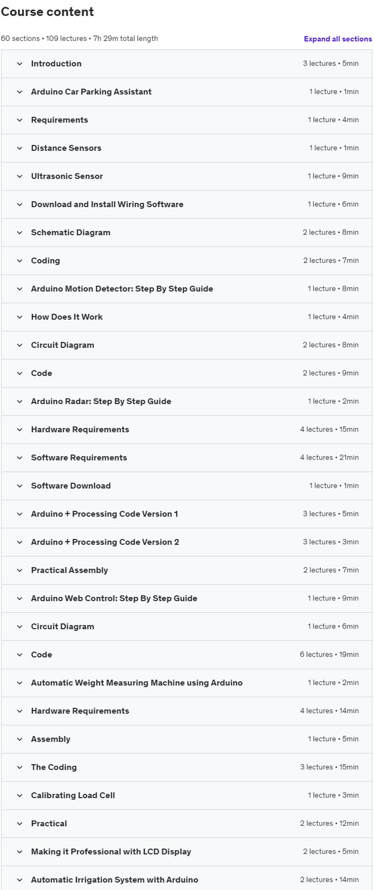Expand Arduino Car Parking Assistant chevron

pos(20,92)
